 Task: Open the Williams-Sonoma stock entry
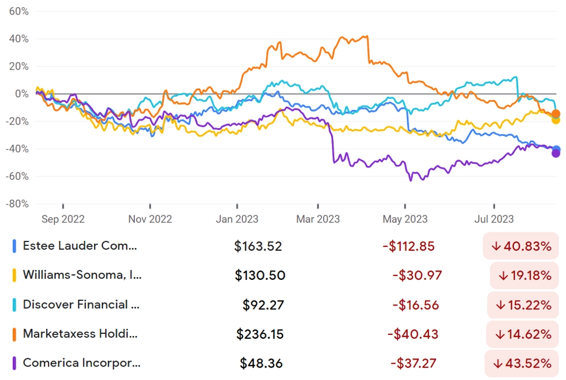pos(82,275)
